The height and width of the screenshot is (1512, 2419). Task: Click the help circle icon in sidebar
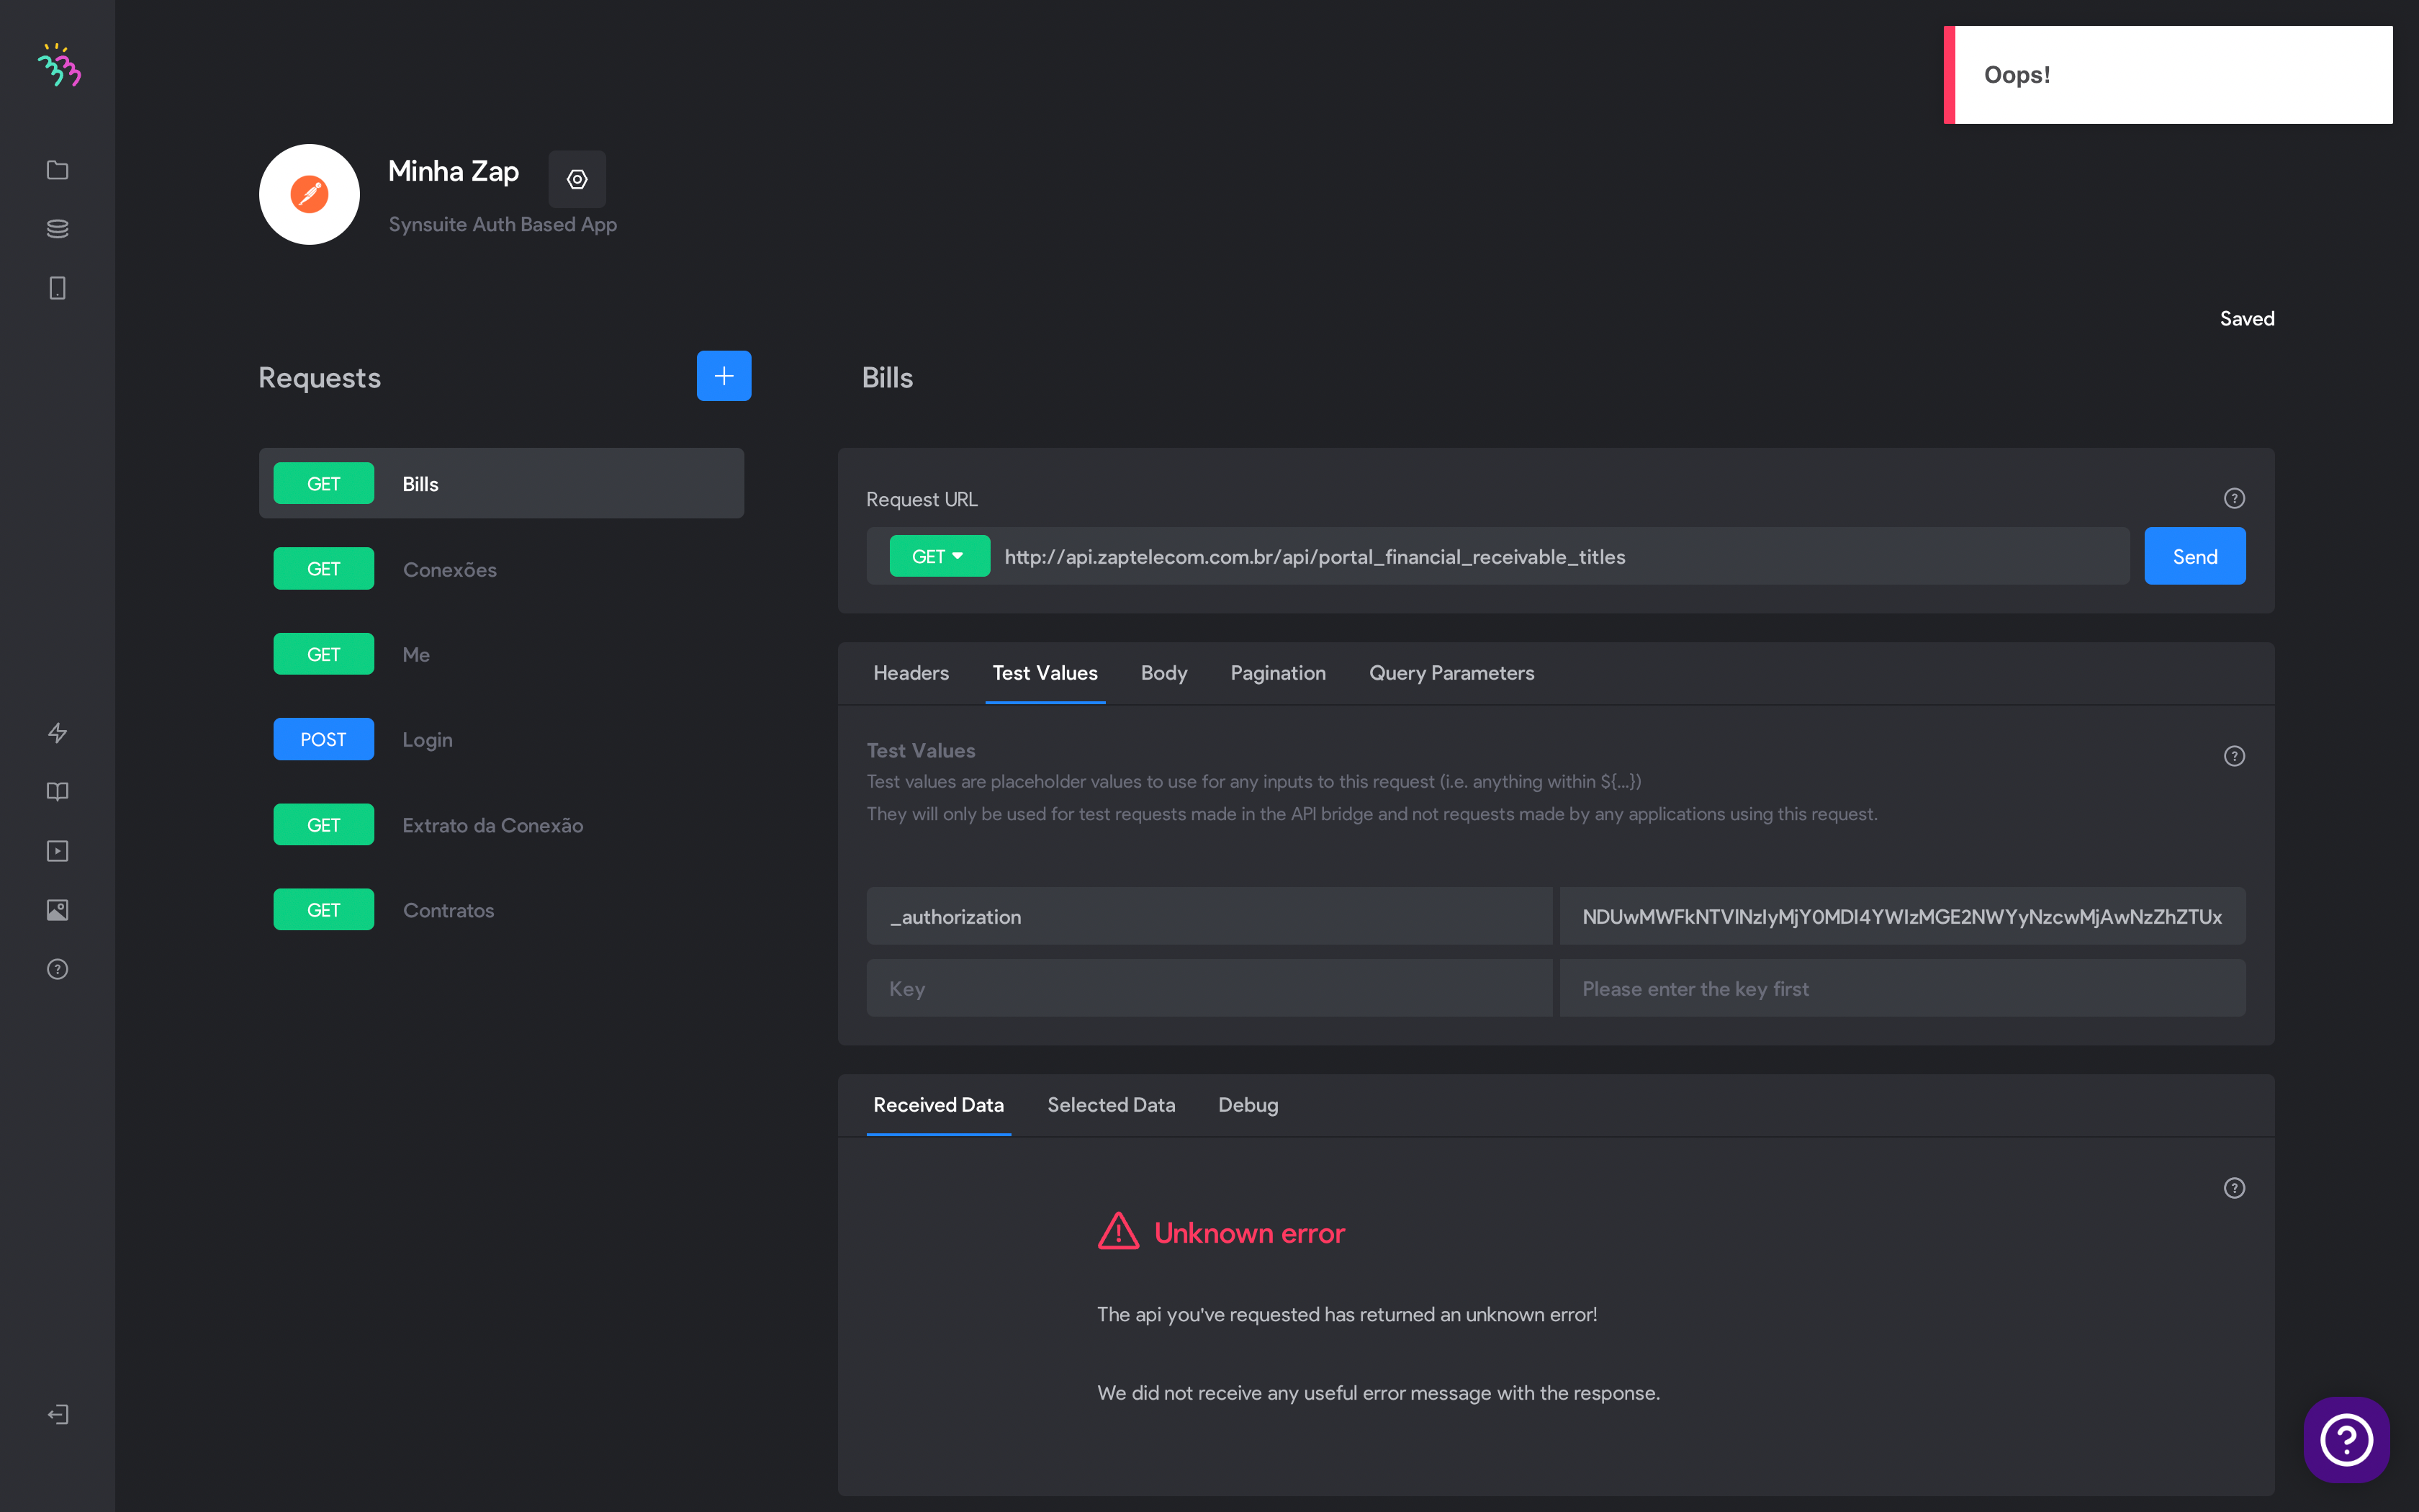57,969
